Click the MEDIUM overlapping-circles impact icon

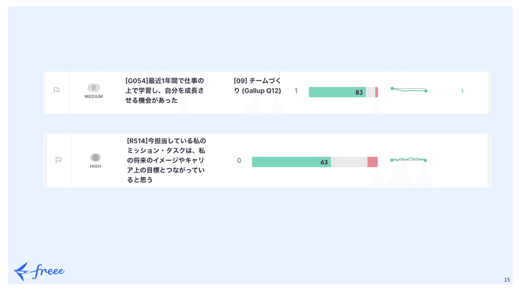coord(93,87)
